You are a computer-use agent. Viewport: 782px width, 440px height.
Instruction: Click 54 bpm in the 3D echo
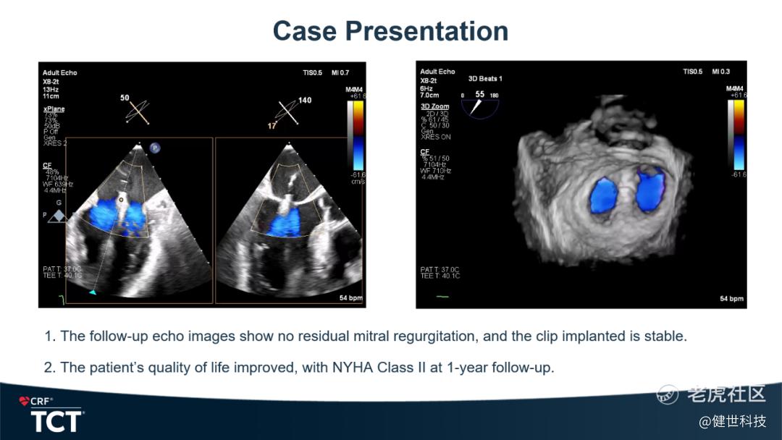tap(731, 298)
